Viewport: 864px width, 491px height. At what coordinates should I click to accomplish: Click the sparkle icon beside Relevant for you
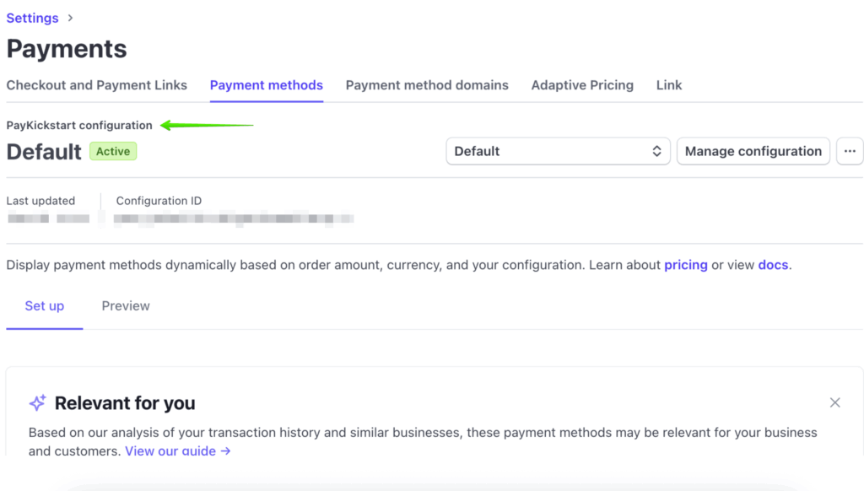[37, 403]
